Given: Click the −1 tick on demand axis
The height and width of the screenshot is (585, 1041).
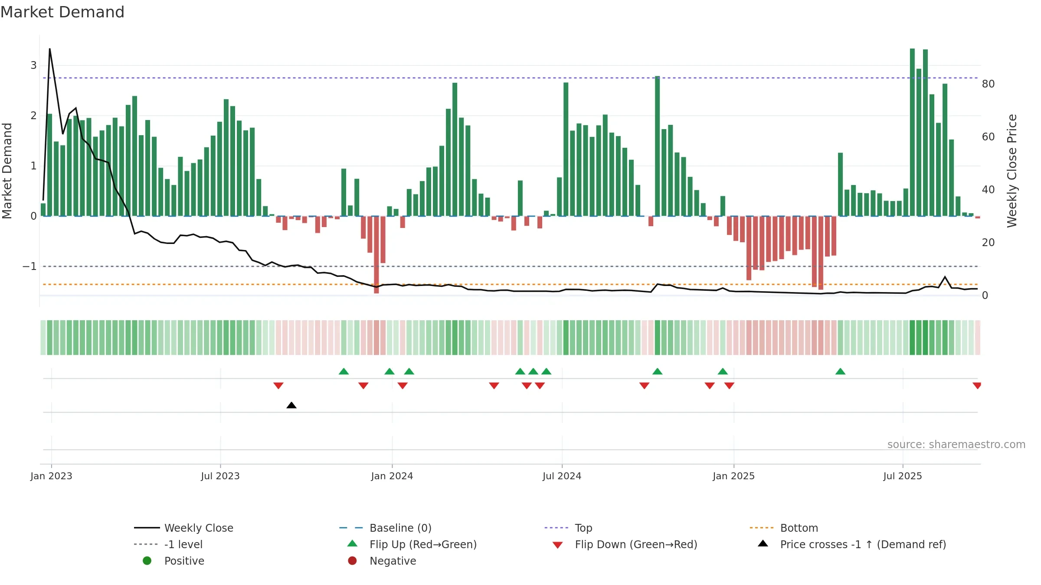Looking at the screenshot, I should tap(29, 266).
